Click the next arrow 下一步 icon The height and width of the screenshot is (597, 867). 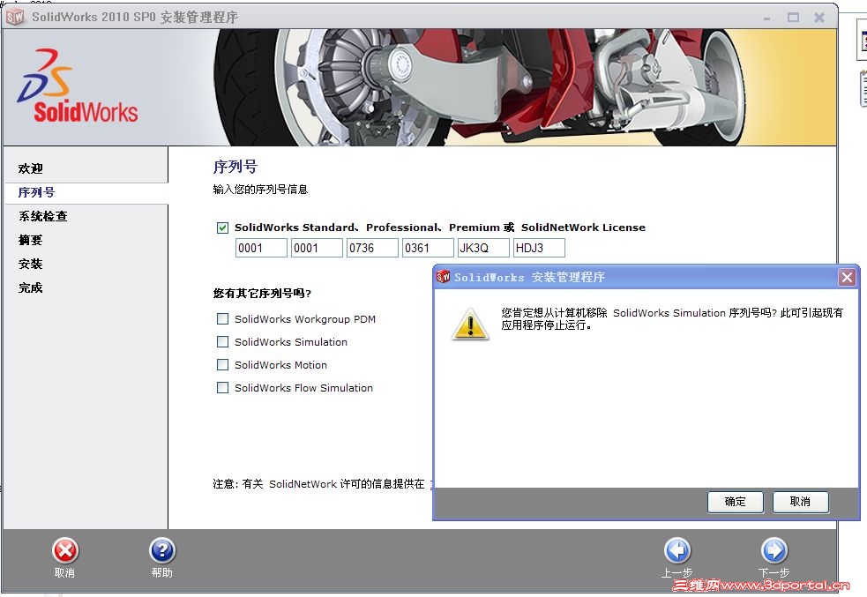(x=774, y=550)
